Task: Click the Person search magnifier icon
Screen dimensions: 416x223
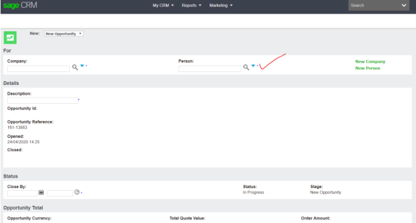Action: click(246, 67)
